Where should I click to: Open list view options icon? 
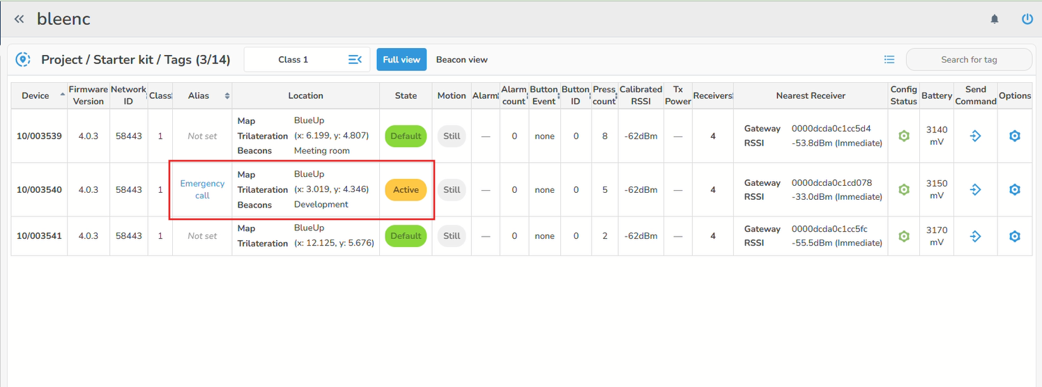[x=889, y=60]
